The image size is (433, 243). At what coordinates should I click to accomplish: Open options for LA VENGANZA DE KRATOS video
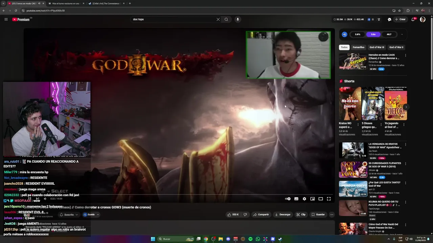pos(406,144)
